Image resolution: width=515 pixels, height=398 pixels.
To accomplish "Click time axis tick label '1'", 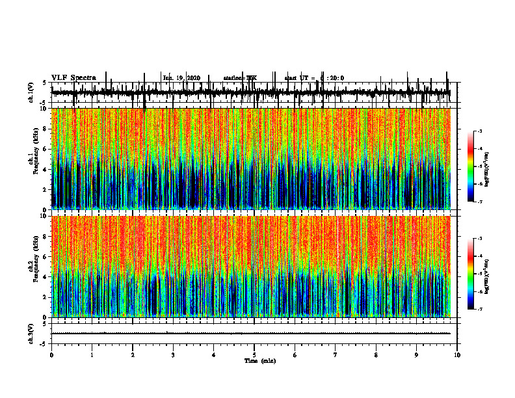I will (92, 355).
